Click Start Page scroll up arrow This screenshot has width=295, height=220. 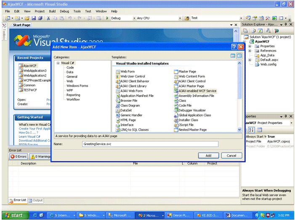tap(236, 31)
